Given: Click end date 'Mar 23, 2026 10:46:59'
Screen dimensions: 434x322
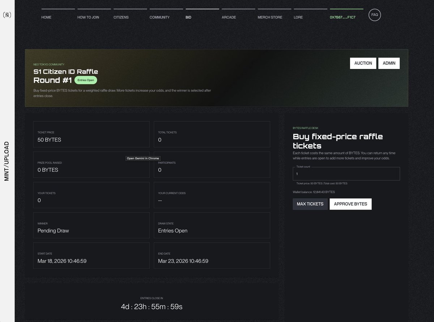Looking at the screenshot, I should (183, 261).
